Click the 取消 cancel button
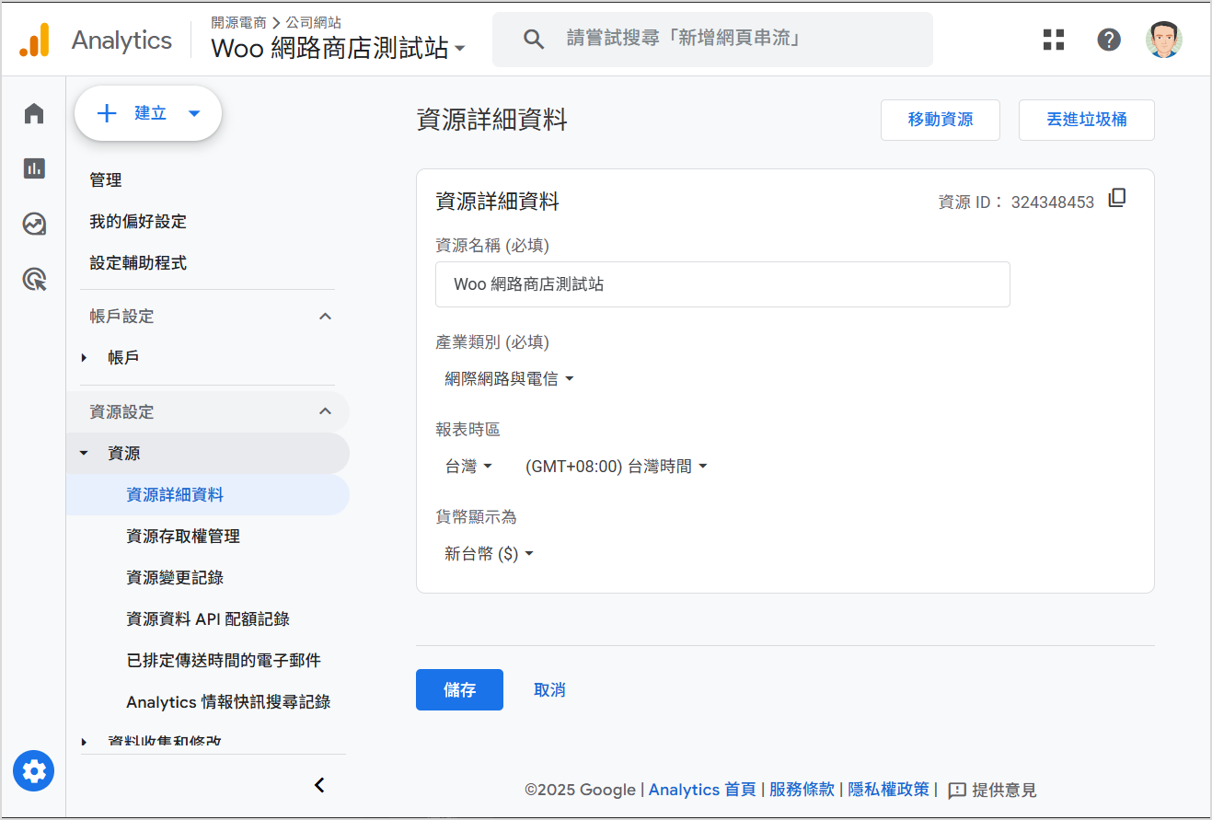Viewport: 1212px width, 820px height. click(549, 690)
